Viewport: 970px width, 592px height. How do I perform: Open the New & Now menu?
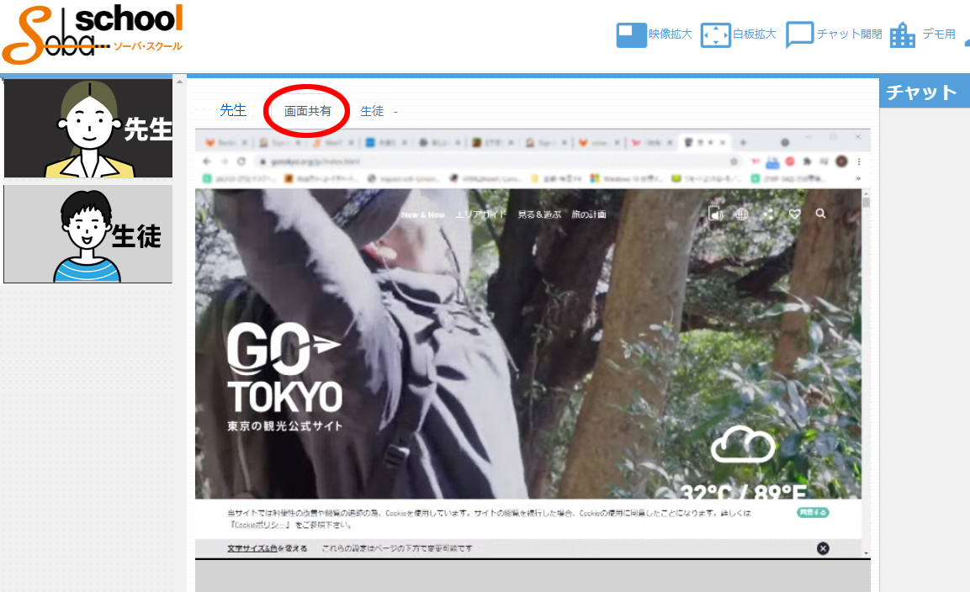tap(422, 214)
